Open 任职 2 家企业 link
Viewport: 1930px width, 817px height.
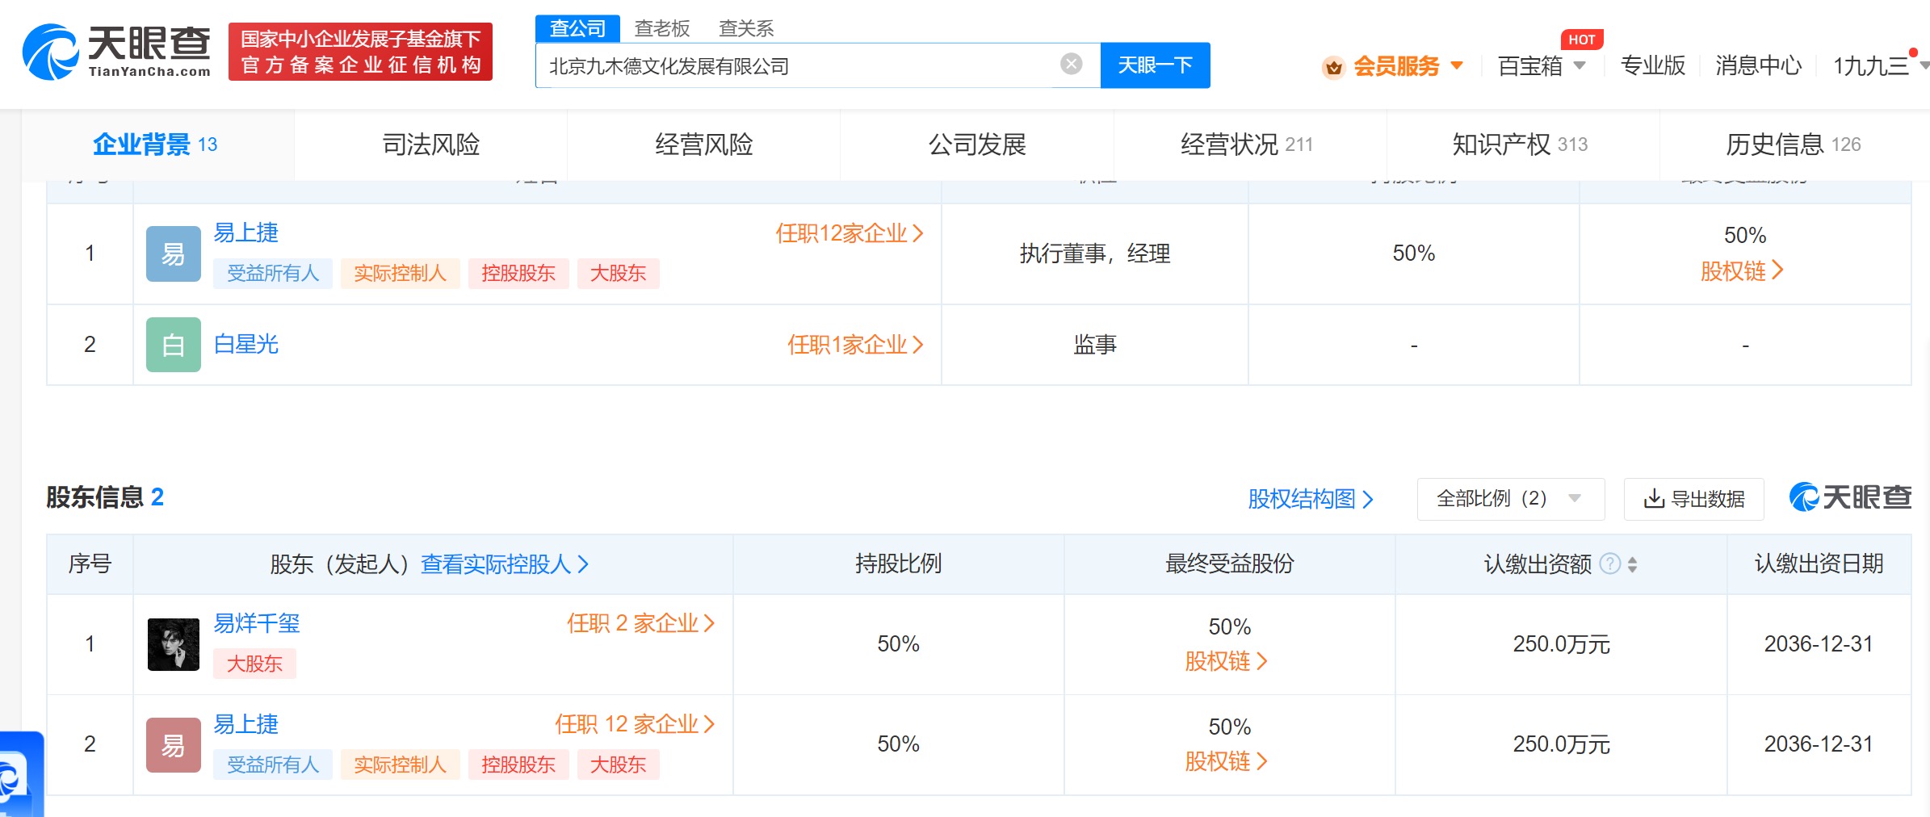tap(641, 623)
